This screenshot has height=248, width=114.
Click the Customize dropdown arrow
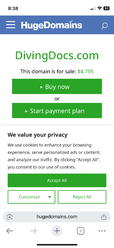click(x=49, y=197)
